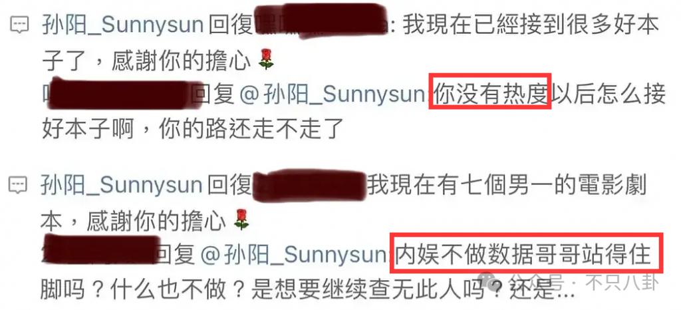
Task: Click the @孙阳_Sunnysun mention before 内娱不做数据
Action: pos(293,255)
